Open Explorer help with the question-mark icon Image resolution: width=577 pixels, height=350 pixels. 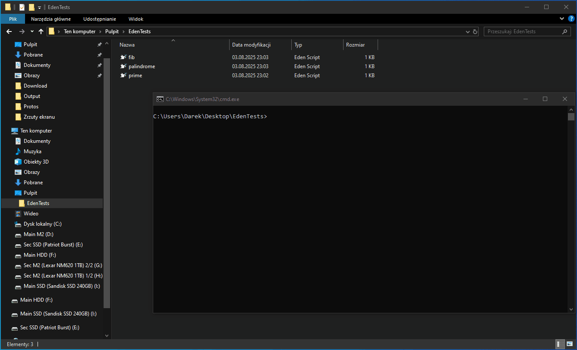(x=571, y=19)
